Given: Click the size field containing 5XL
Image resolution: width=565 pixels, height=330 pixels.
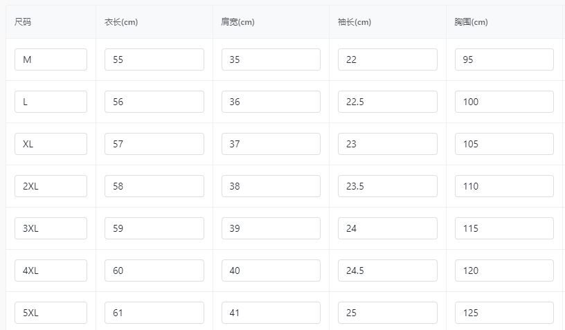Looking at the screenshot, I should pos(51,313).
